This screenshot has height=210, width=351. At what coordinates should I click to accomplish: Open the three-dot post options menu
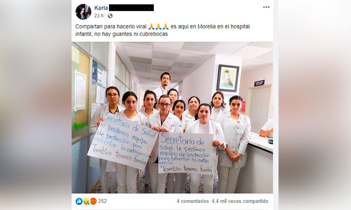coord(266,7)
